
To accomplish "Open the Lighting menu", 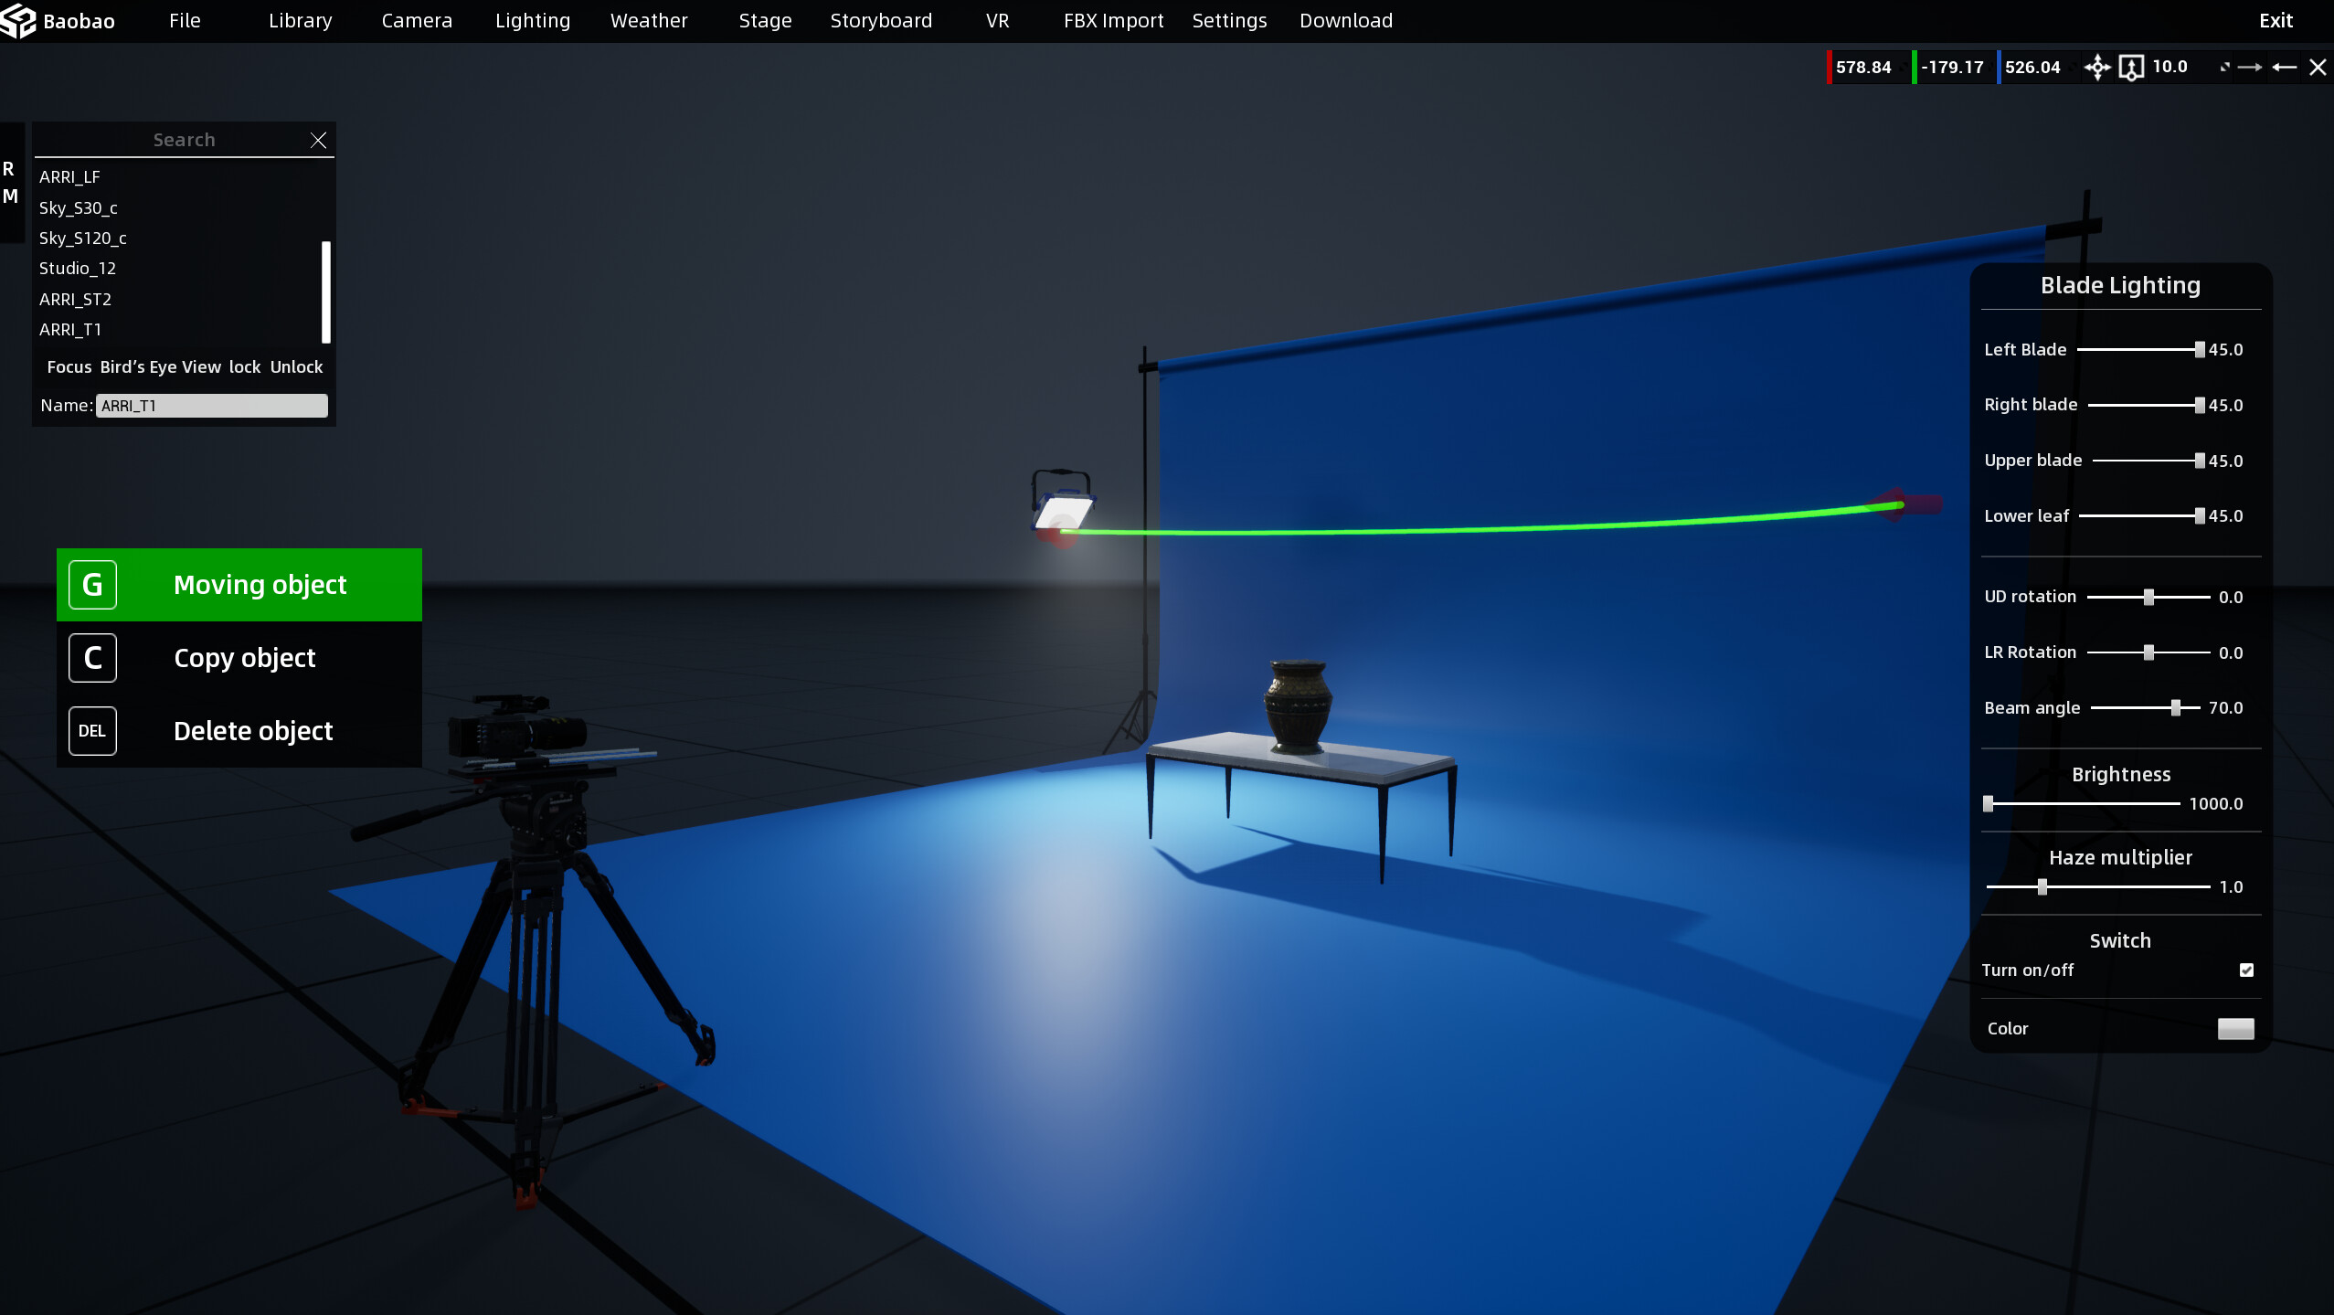I will coord(532,20).
